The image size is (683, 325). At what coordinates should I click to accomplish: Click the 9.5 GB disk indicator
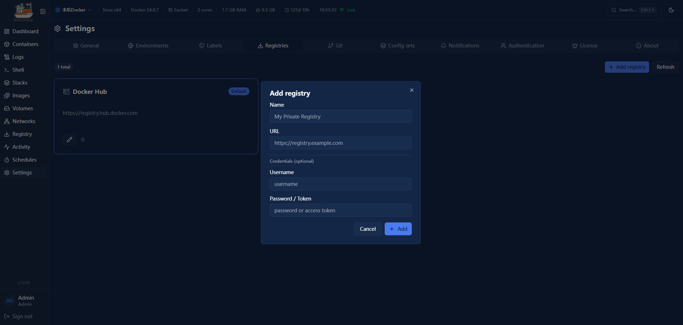click(265, 10)
